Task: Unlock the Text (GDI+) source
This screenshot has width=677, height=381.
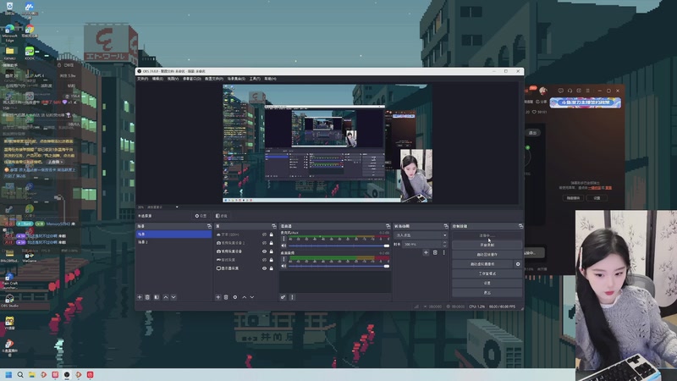Action: pos(272,235)
